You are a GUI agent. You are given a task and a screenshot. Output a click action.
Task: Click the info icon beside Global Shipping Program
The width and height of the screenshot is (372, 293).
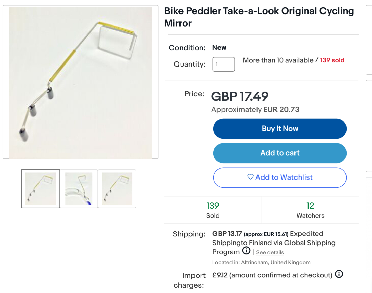tap(246, 251)
